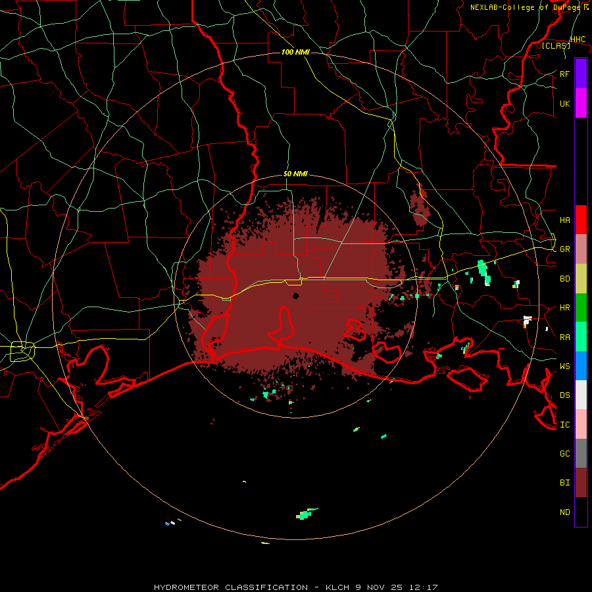Pick the HR green legend swatch
The image size is (592, 592).
pyautogui.click(x=581, y=308)
